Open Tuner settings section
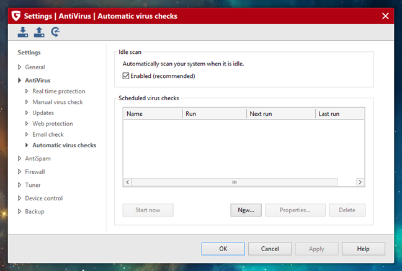The image size is (402, 271). [33, 185]
